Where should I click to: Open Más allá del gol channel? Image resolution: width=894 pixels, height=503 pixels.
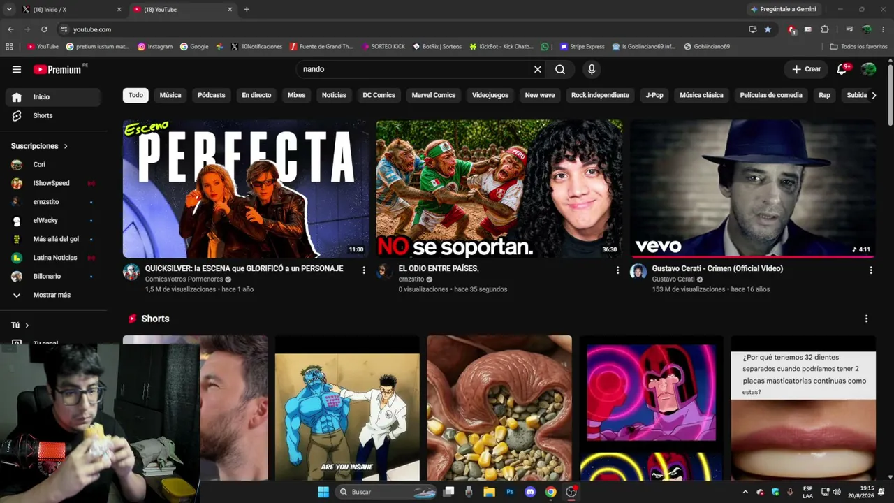pos(53,239)
